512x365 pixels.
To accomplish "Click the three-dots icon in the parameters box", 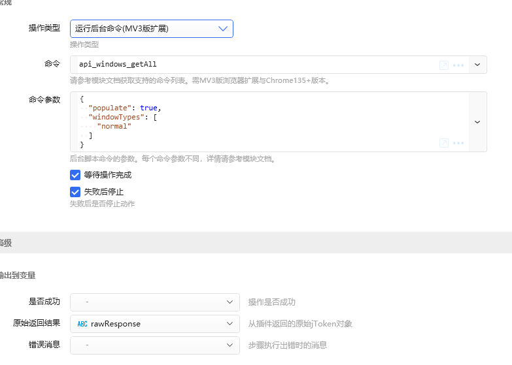I will click(x=458, y=143).
